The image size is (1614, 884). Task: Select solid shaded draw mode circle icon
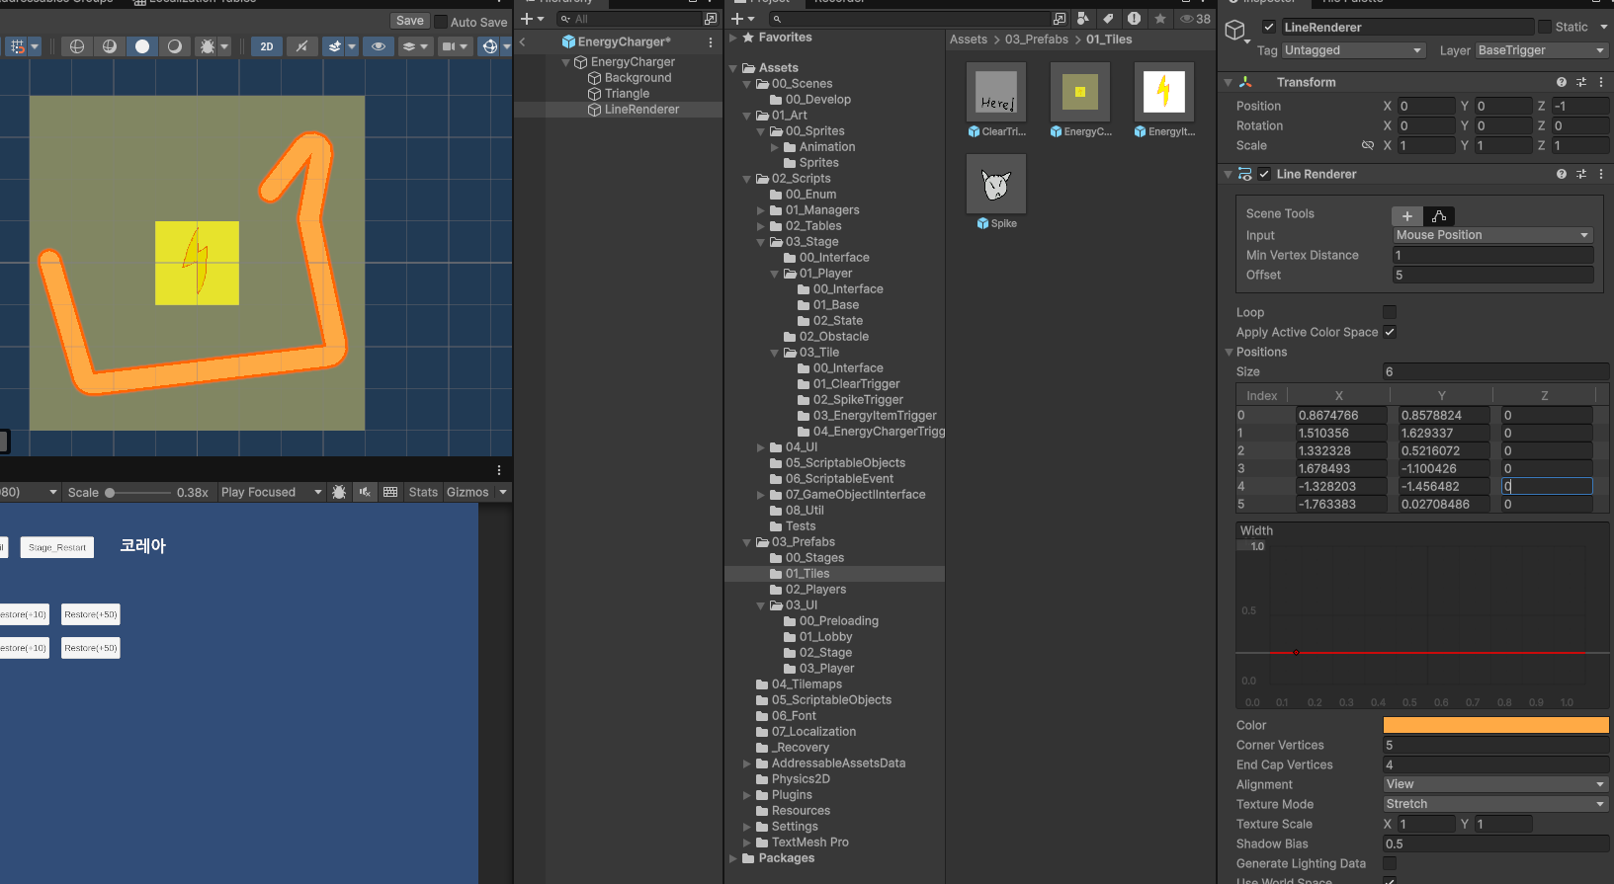[x=142, y=46]
